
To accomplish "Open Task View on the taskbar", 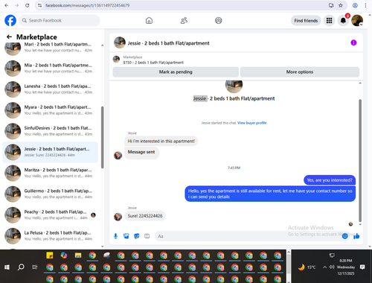I will pos(35,267).
